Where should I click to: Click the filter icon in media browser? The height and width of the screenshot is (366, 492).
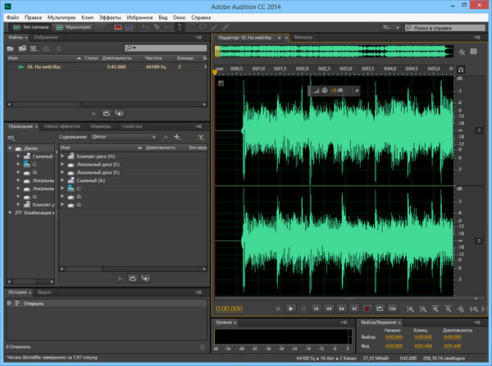pos(202,137)
